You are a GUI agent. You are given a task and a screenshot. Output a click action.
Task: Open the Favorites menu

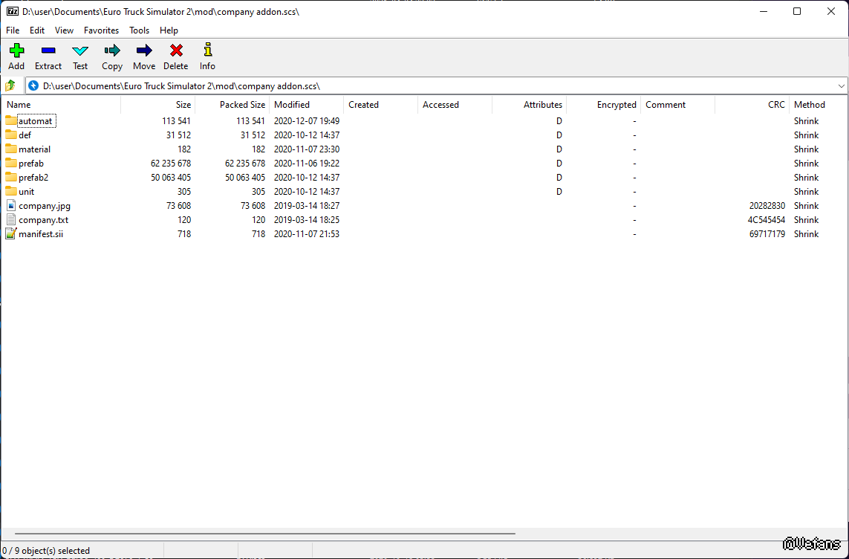click(x=101, y=30)
